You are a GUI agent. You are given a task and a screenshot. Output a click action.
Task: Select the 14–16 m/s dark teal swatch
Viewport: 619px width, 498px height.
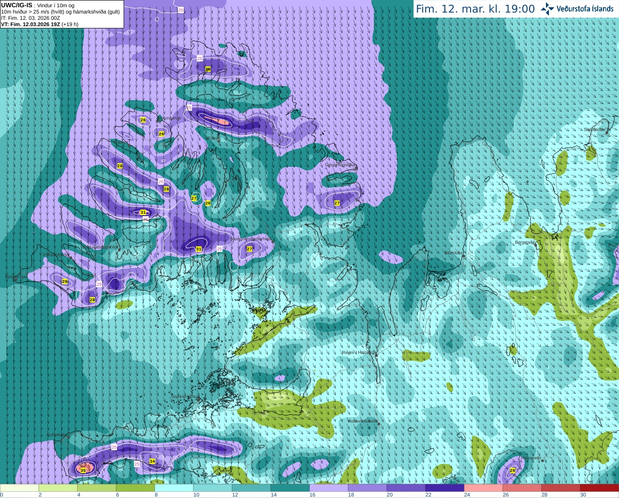(x=290, y=488)
